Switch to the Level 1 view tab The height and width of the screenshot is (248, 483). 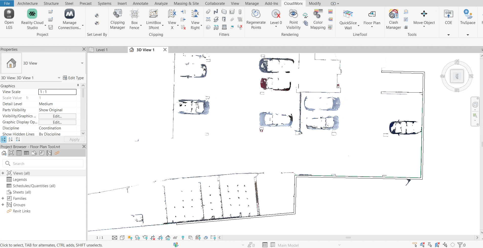tap(102, 50)
